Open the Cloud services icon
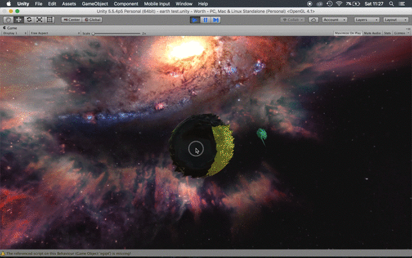 click(x=314, y=20)
